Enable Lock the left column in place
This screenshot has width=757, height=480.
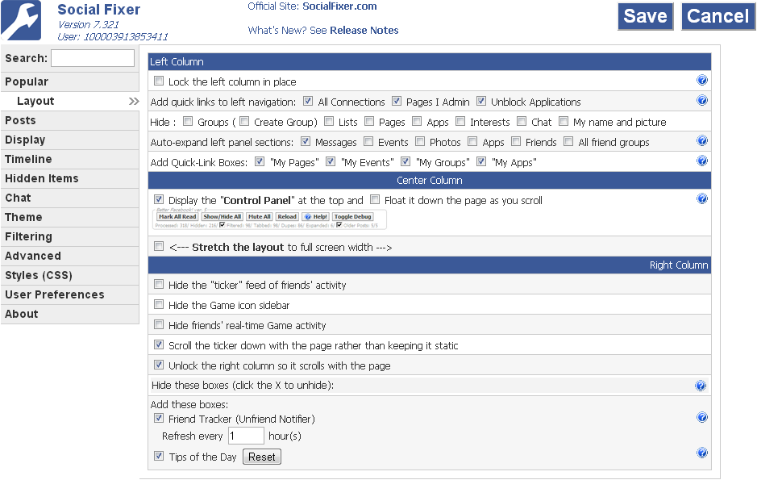click(x=159, y=81)
